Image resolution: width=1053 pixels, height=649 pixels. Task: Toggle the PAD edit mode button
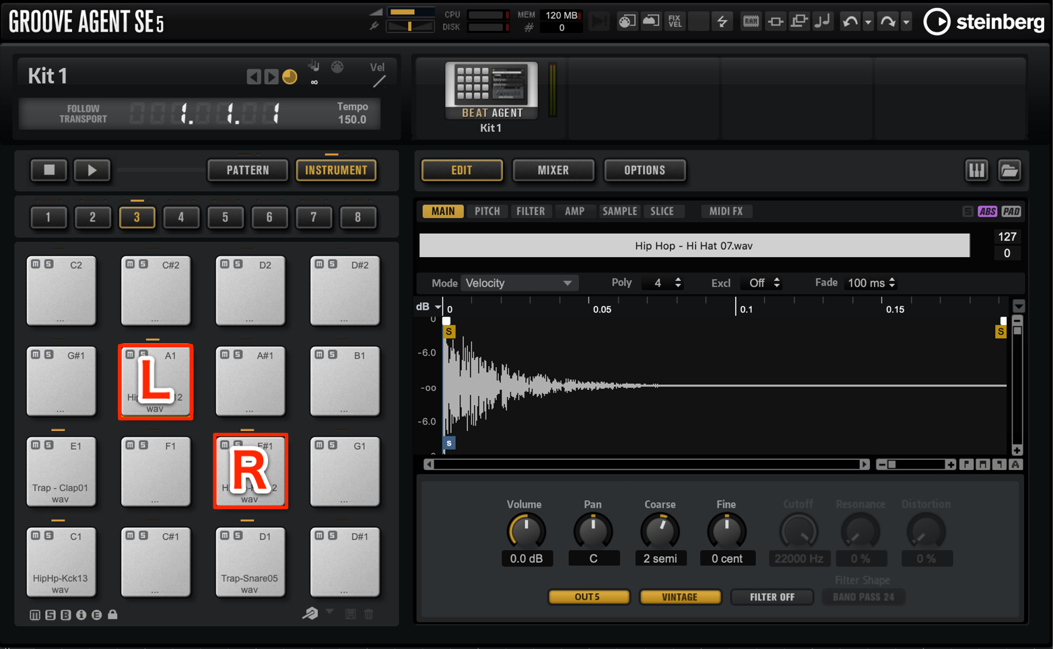[x=1011, y=211]
